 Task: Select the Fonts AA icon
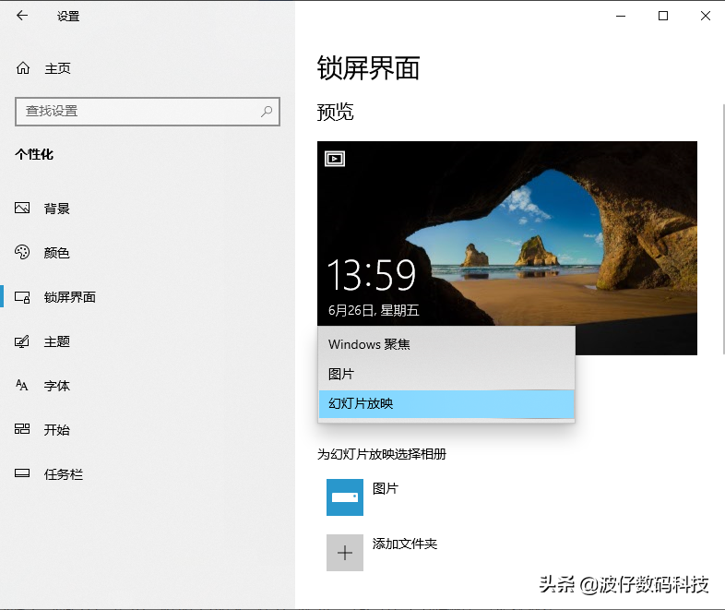pos(22,385)
